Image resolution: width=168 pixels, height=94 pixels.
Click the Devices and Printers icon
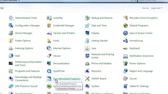point(49,33)
